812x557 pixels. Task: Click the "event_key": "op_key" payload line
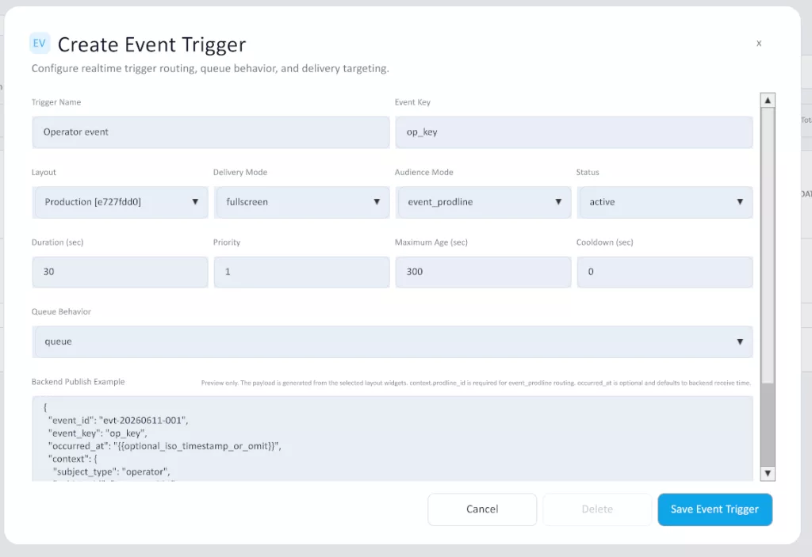tap(98, 433)
